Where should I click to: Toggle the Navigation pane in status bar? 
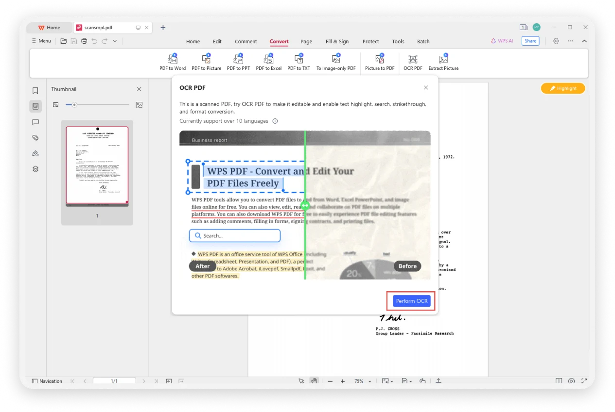pos(47,381)
